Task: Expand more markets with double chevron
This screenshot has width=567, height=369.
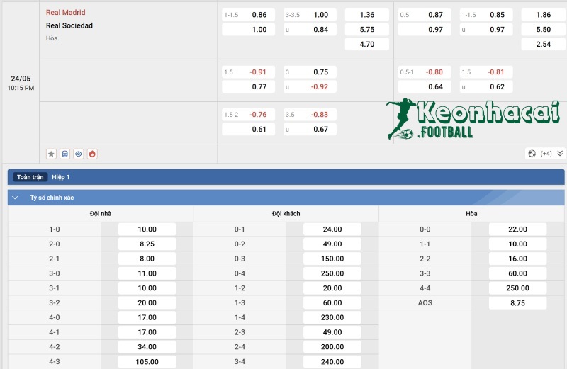Action: [560, 154]
